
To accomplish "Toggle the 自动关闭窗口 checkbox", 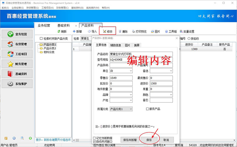I will (x=95, y=142).
